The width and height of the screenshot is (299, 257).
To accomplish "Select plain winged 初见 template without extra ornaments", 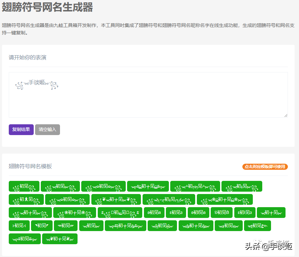I will (x=24, y=186).
